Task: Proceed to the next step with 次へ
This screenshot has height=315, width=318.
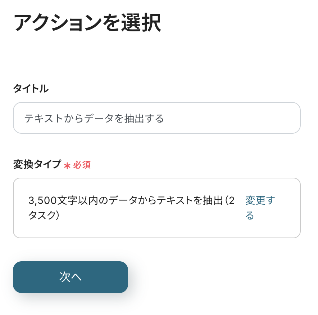Action: point(71,277)
